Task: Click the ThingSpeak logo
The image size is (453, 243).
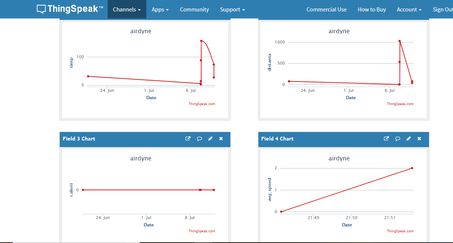Action: (70, 9)
